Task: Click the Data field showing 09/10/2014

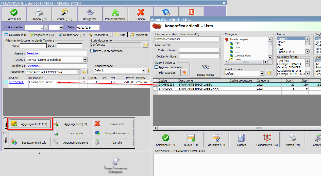Action: (88, 28)
